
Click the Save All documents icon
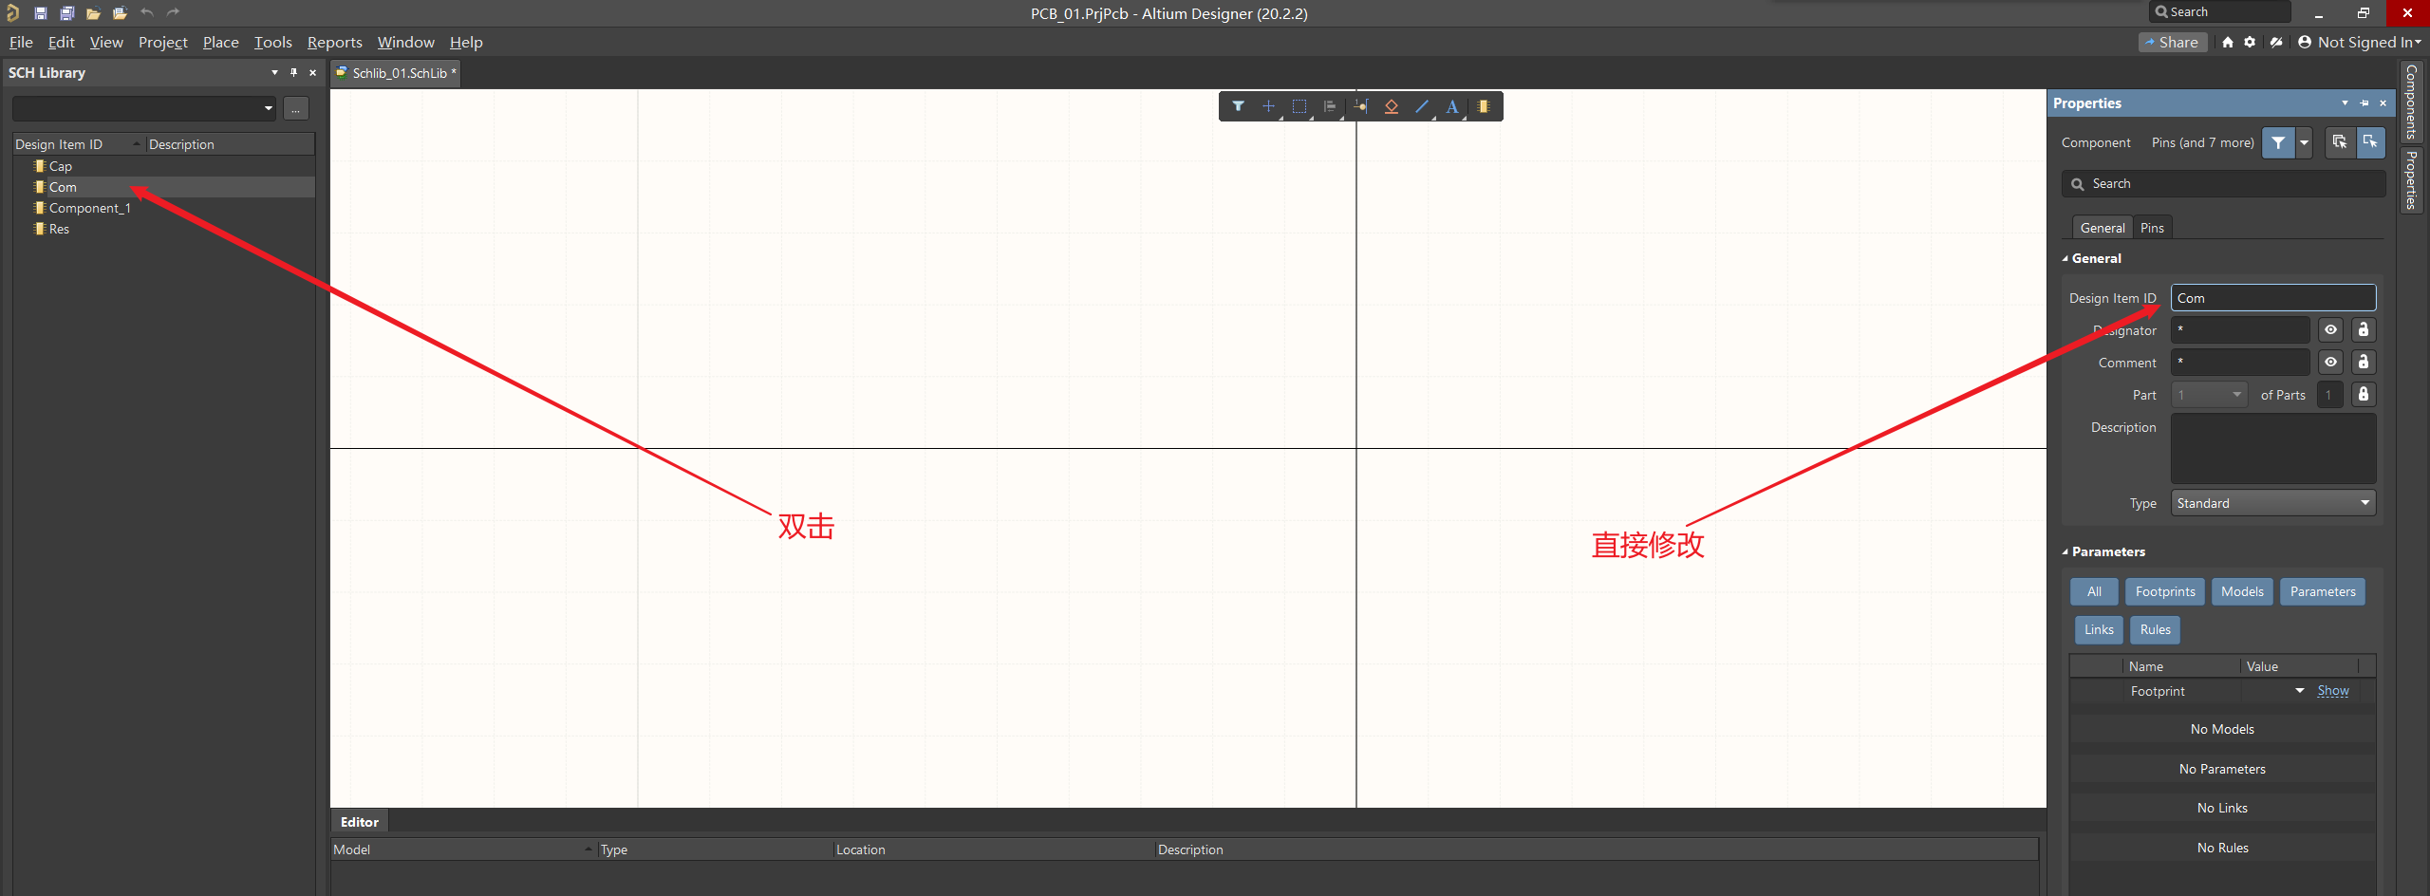point(66,13)
